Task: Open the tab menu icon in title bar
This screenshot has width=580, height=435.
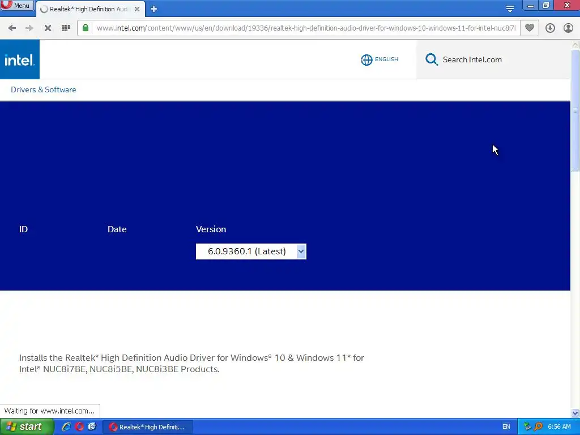Action: (x=510, y=8)
